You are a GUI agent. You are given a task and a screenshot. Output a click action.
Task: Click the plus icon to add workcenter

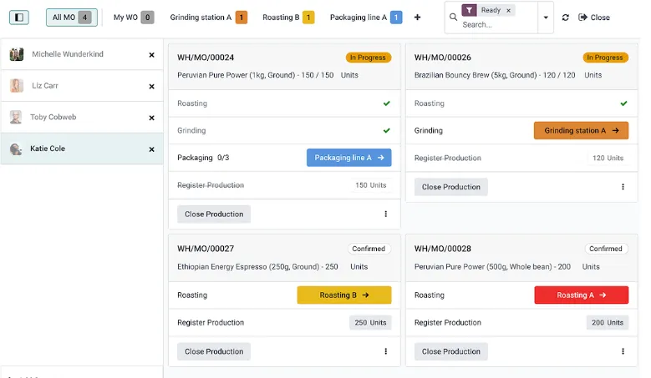click(417, 17)
